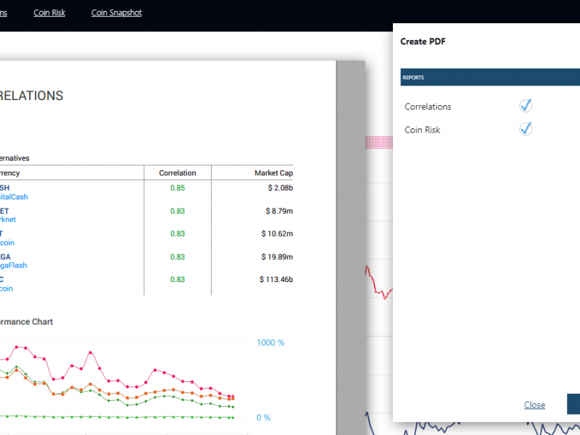Click the 0.85 correlation value
Screen dimensions: 580x435
[178, 188]
